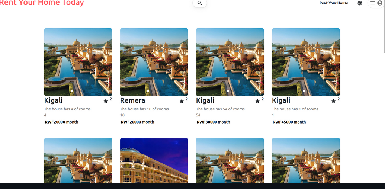Image resolution: width=385 pixels, height=189 pixels.
Task: Click the star icon on Remera listing
Action: 182,101
